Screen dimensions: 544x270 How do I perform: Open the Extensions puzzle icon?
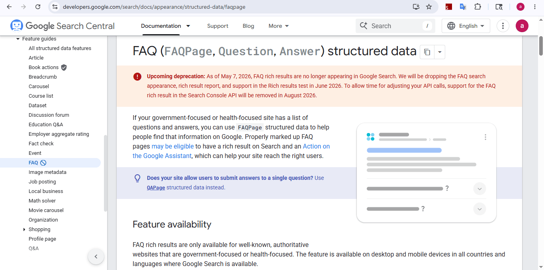(x=477, y=7)
